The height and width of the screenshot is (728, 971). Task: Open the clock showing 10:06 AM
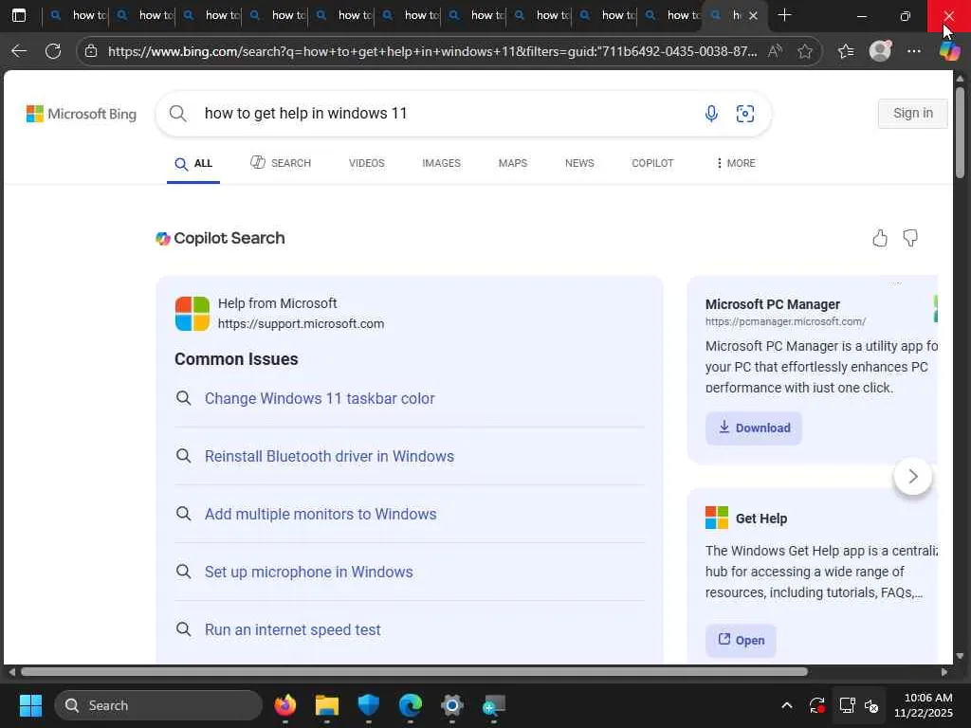924,705
